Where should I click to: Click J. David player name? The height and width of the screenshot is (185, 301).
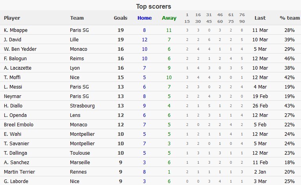tap(13, 40)
